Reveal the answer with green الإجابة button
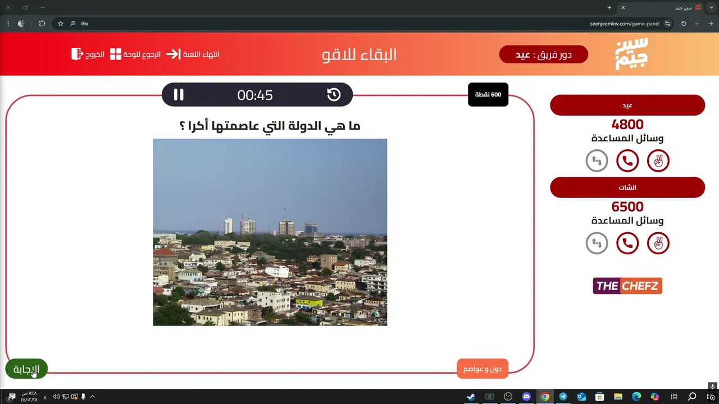This screenshot has height=404, width=719. 26,369
